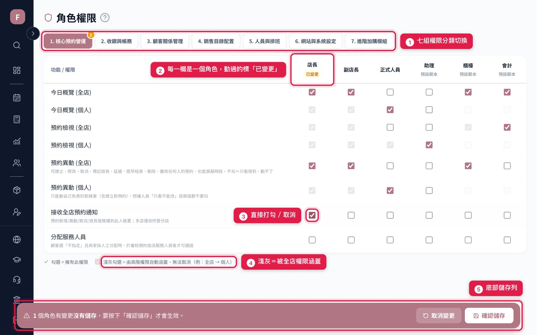This screenshot has height=335, width=537.
Task: Uncheck 今日概覽 (個人) for 正式人員
Action: [x=390, y=110]
